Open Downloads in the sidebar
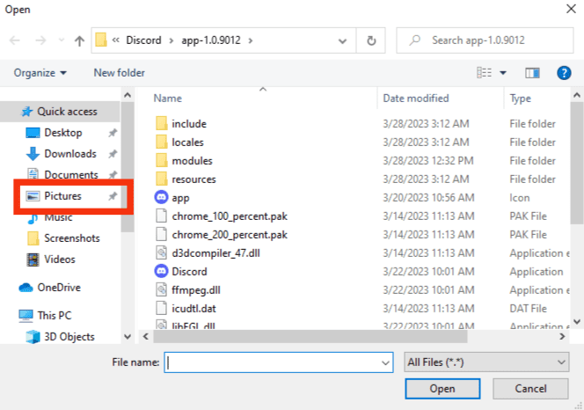This screenshot has width=584, height=410. pyautogui.click(x=70, y=154)
